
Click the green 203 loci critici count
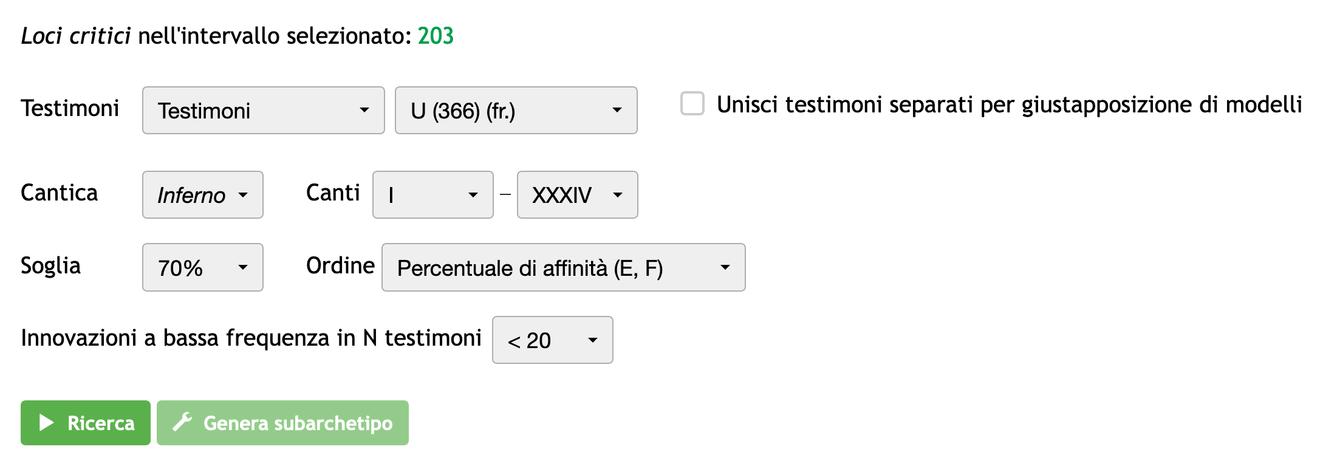(436, 36)
